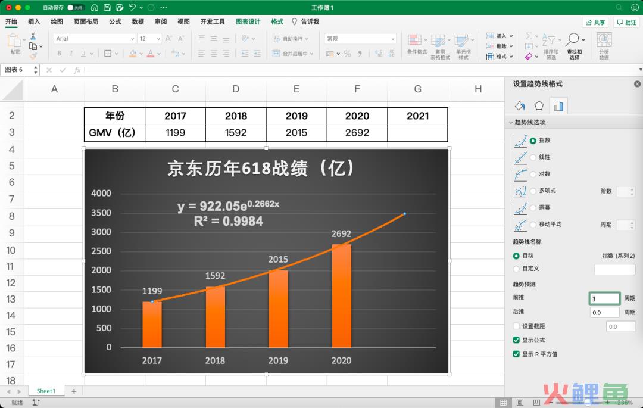Open the font size 12 dropdown
Viewport: 643px width, 408px height.
pyautogui.click(x=158, y=39)
